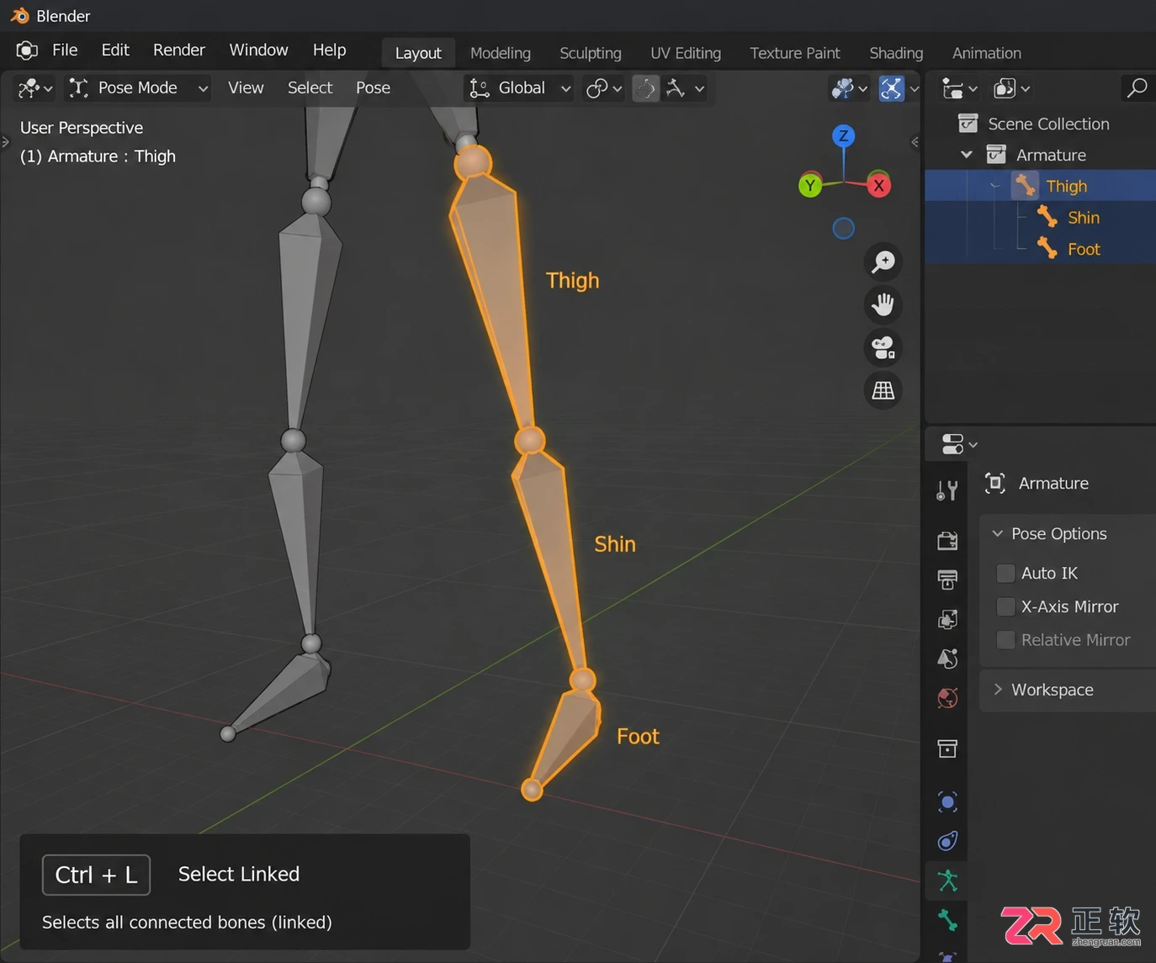Viewport: 1156px width, 963px height.
Task: Switch perspective/orthographic grid icon
Action: click(883, 390)
